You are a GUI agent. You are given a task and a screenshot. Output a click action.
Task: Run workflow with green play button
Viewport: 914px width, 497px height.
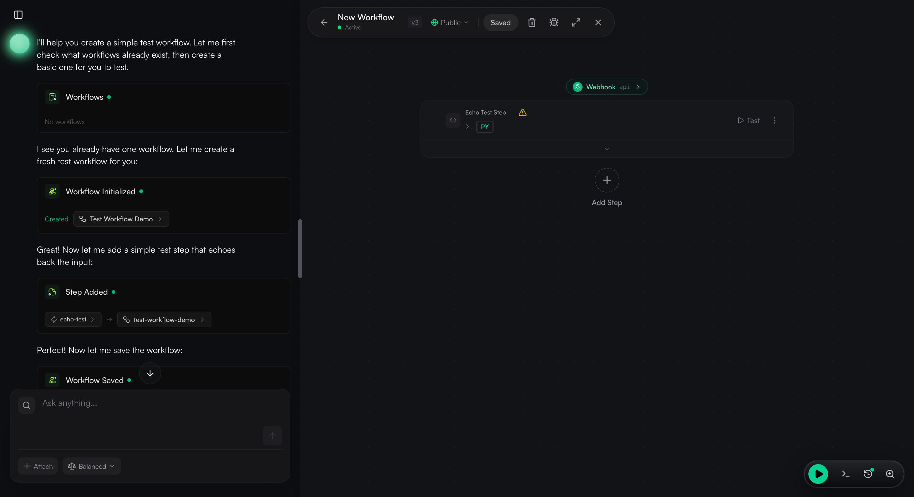[x=818, y=474]
